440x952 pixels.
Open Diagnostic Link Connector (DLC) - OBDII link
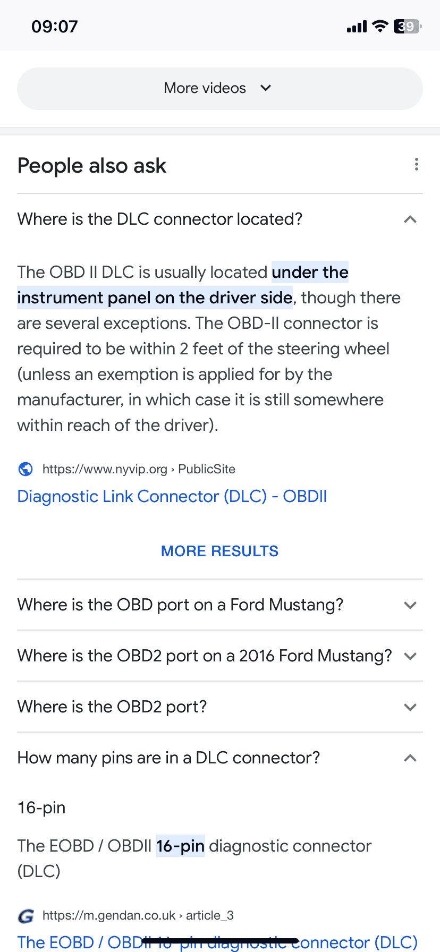pyautogui.click(x=172, y=496)
